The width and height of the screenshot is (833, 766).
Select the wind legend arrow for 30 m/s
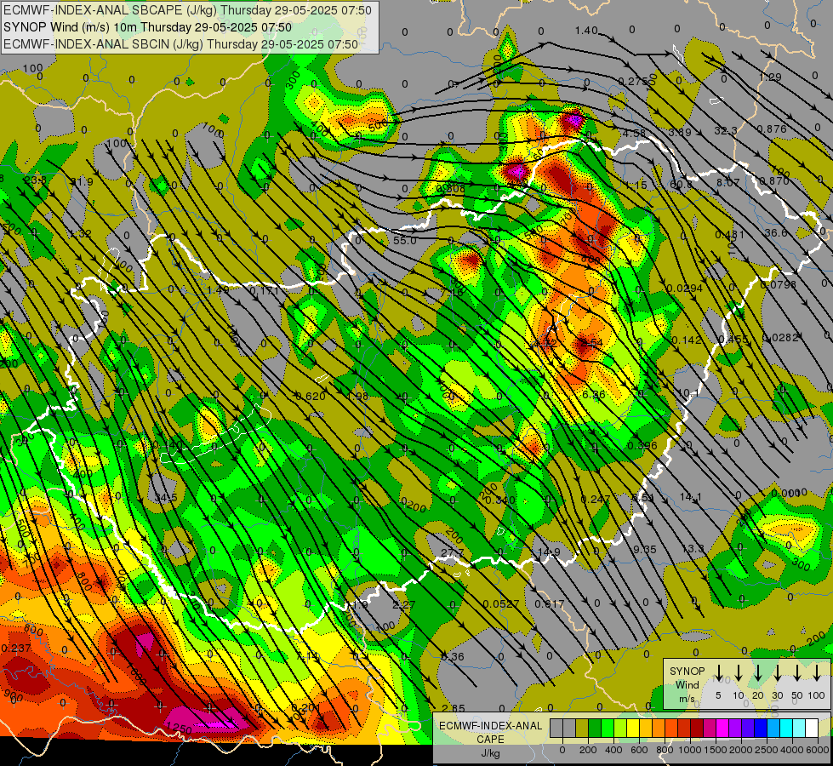point(778,672)
